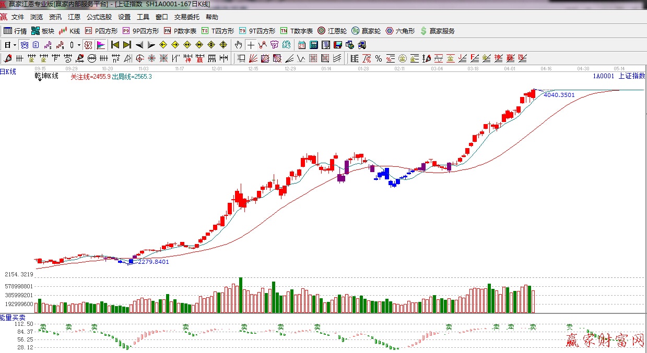The image size is (647, 353).
Task: Open the 江恩 menu
Action: click(x=74, y=17)
